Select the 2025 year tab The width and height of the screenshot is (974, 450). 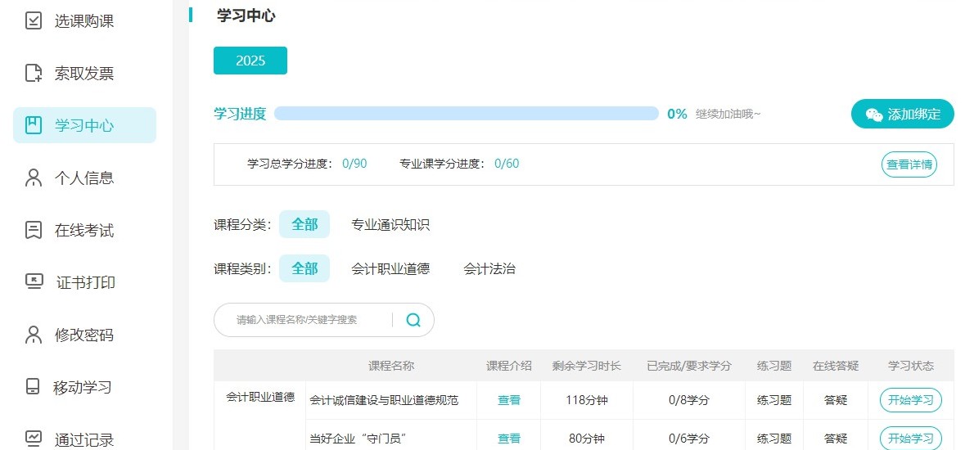(250, 61)
